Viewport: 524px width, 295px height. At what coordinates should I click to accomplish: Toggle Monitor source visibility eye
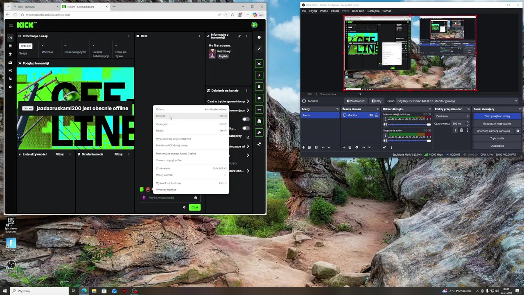point(371,115)
